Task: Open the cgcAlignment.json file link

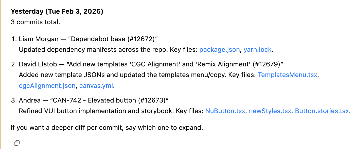Action: click(x=47, y=86)
